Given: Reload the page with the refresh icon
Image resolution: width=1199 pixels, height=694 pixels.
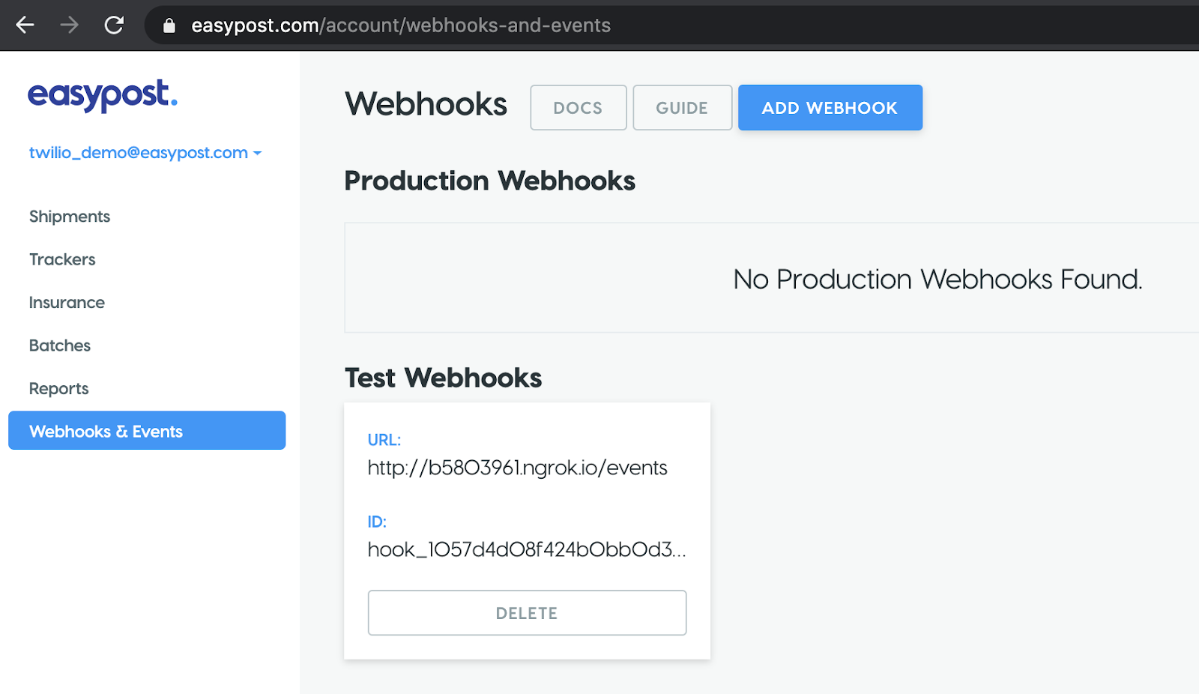Looking at the screenshot, I should pyautogui.click(x=114, y=25).
